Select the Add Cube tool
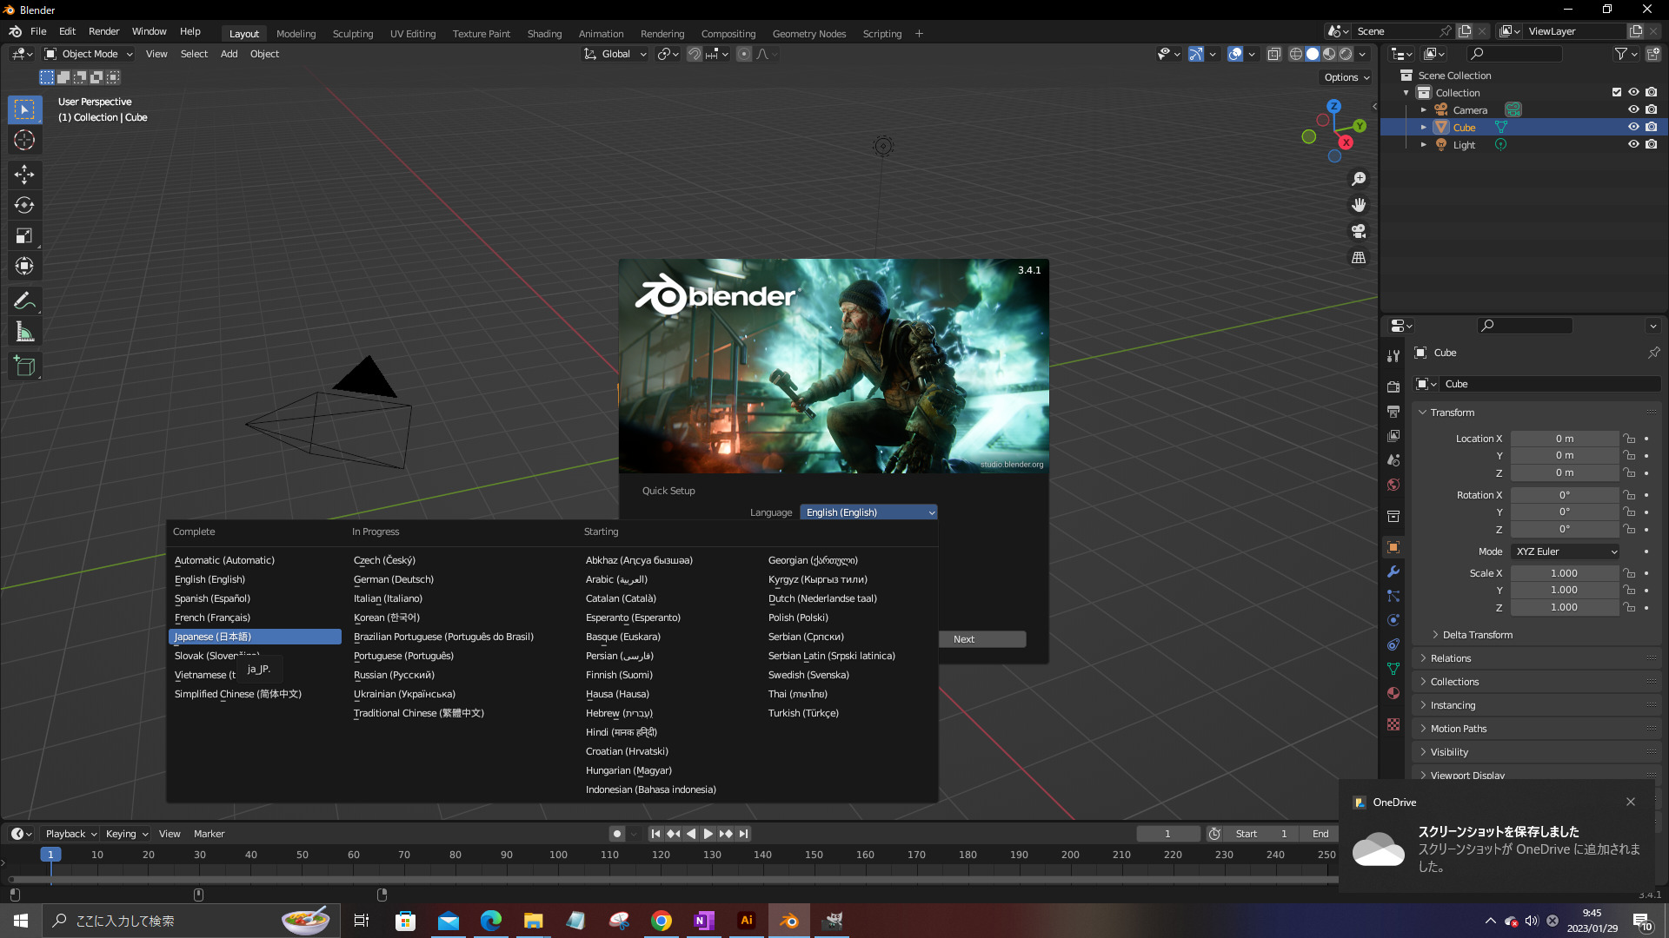1669x938 pixels. pyautogui.click(x=24, y=367)
